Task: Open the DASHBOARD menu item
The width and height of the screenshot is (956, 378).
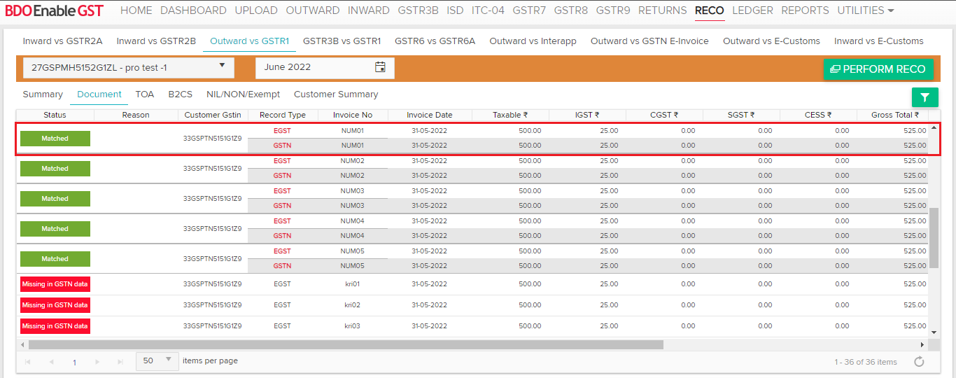Action: [x=193, y=10]
